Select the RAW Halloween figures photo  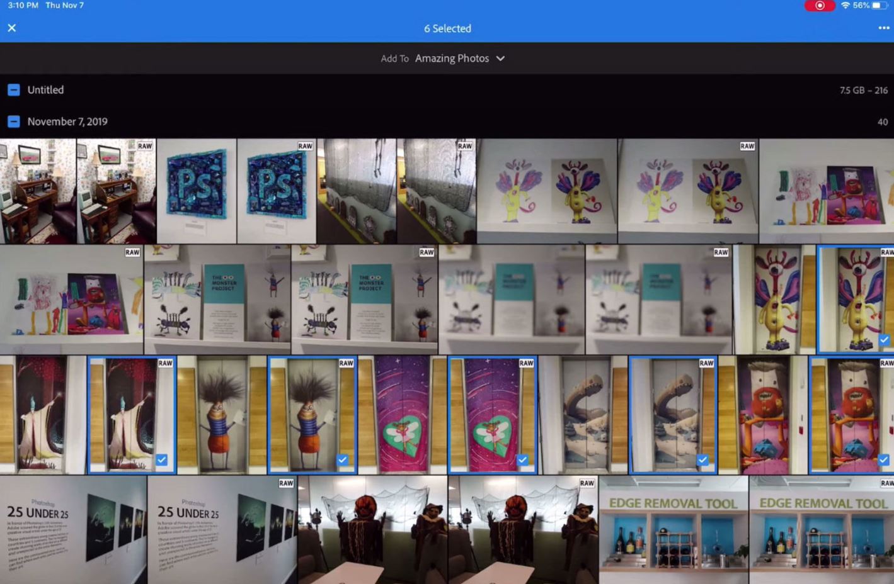point(523,530)
